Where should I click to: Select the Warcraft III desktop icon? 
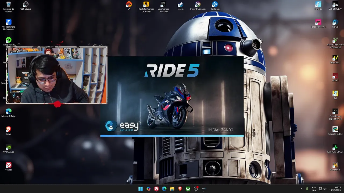point(335,166)
